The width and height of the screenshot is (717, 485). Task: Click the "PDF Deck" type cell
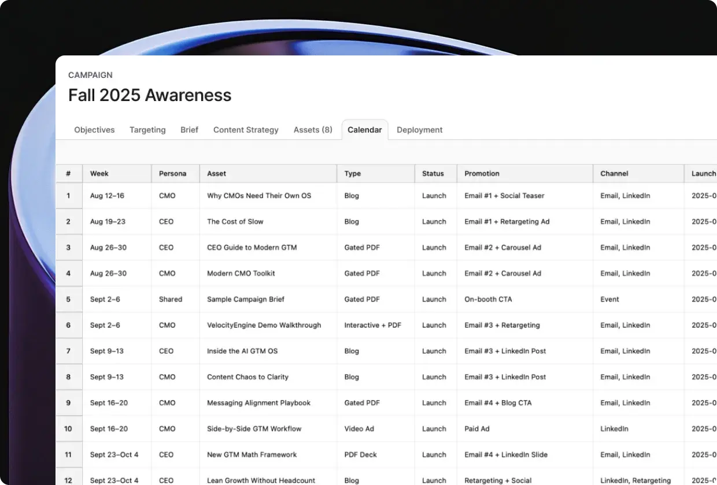(x=376, y=455)
